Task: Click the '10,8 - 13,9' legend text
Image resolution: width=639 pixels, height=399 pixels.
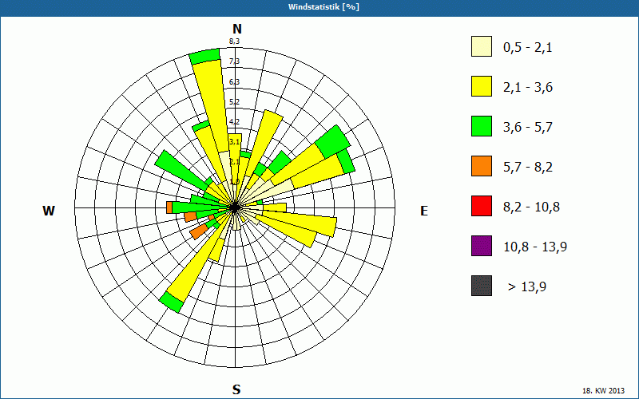Action: 535,247
